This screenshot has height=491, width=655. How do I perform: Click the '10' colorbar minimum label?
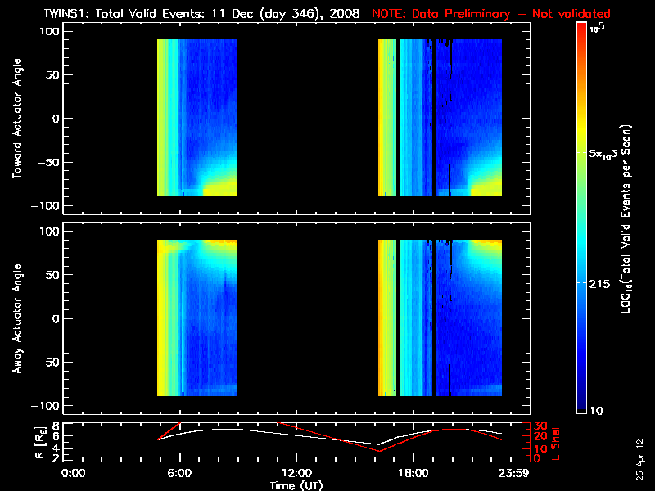596,411
